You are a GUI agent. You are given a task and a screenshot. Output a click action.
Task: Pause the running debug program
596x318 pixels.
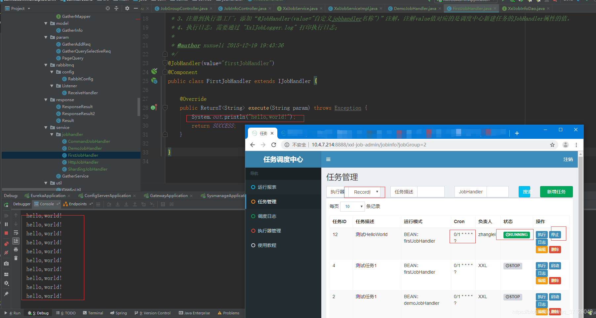pyautogui.click(x=6, y=224)
